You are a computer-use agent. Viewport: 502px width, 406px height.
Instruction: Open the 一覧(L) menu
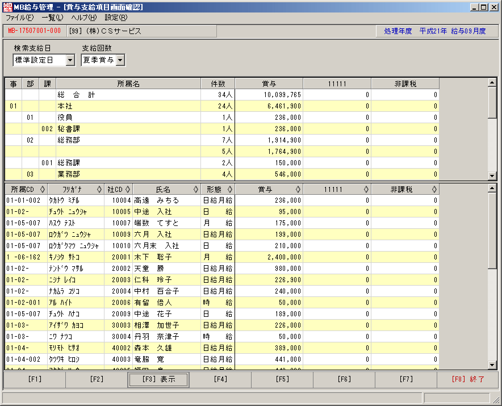(52, 18)
